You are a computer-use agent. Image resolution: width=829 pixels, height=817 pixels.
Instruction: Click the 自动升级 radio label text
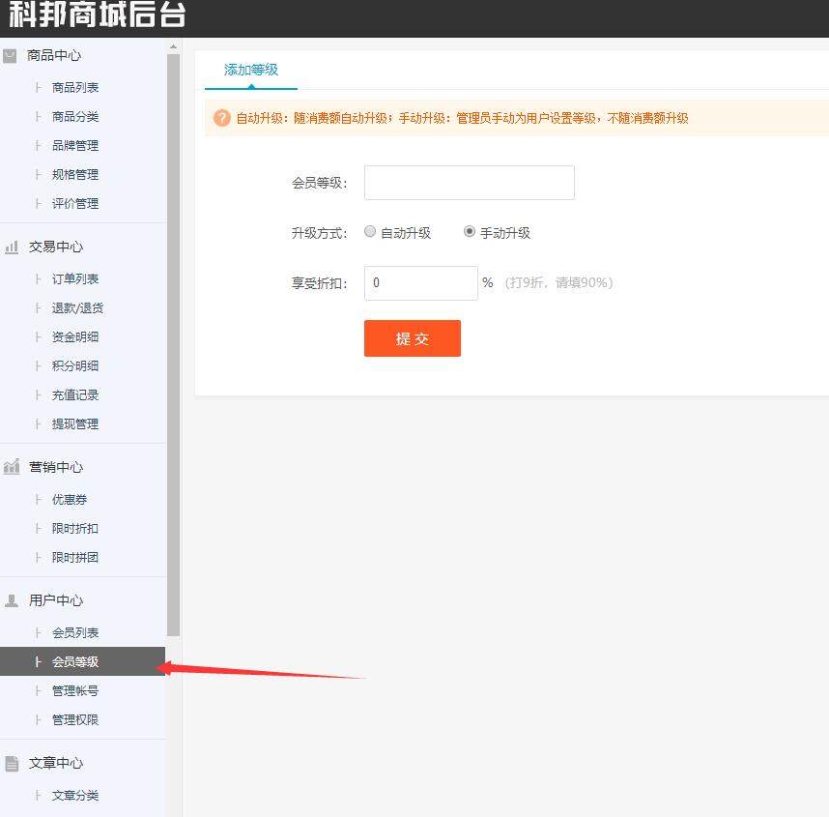tap(406, 233)
